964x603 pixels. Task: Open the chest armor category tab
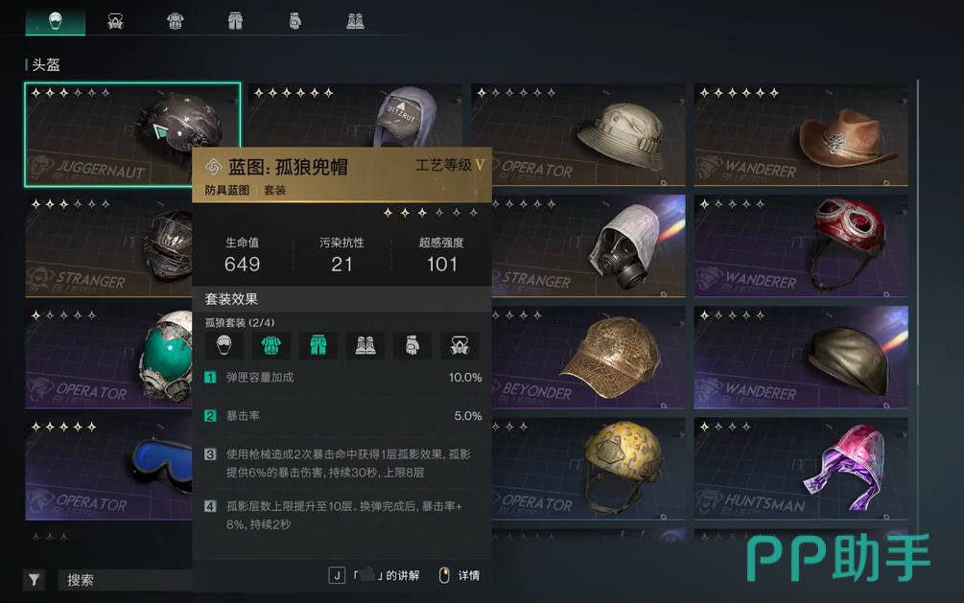click(x=176, y=21)
